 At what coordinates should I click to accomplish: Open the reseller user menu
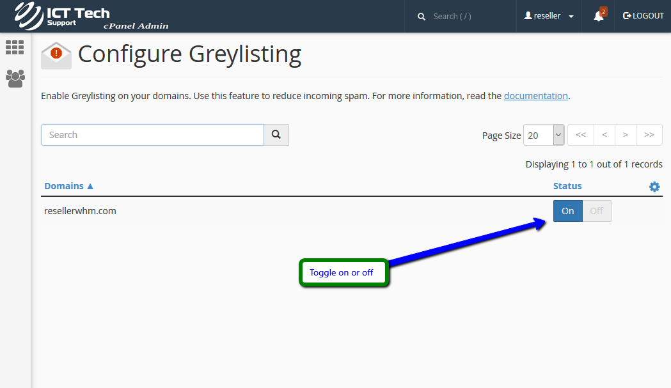point(549,16)
